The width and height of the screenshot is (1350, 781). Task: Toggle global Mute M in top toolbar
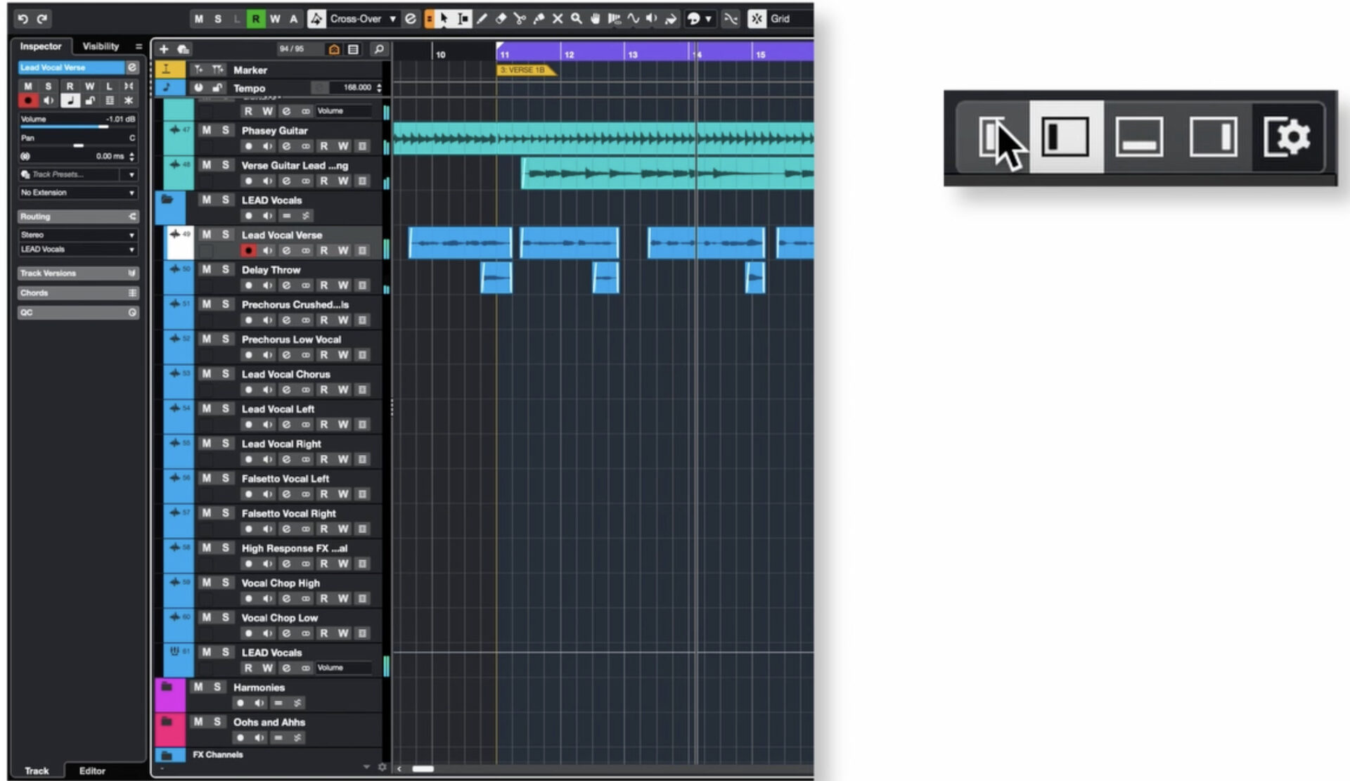(199, 19)
